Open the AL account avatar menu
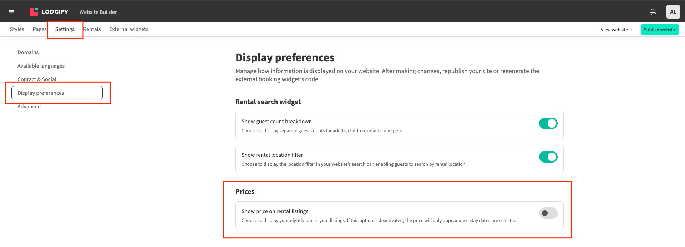 (x=673, y=12)
